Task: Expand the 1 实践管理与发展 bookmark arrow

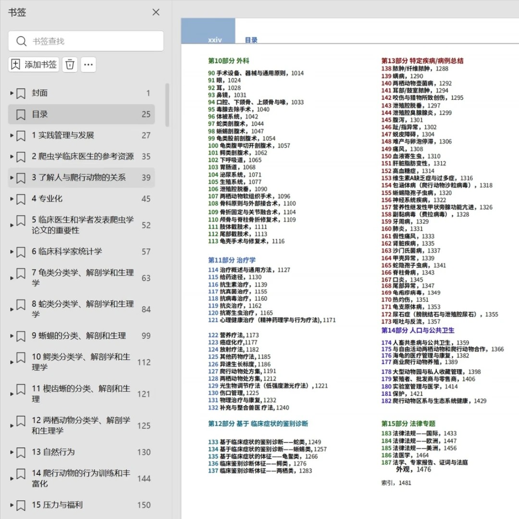Action: (12, 136)
